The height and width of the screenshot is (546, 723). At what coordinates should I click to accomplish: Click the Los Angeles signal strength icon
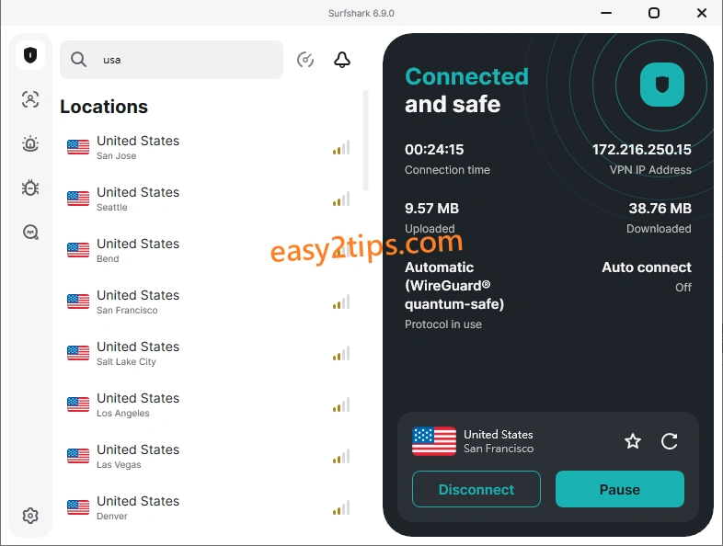(x=341, y=405)
